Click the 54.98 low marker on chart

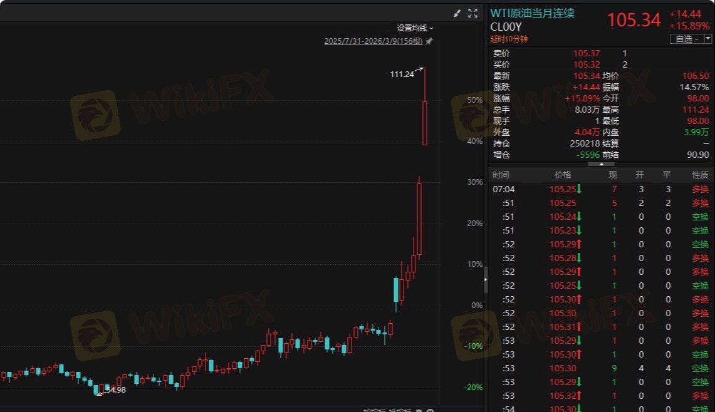(x=116, y=390)
